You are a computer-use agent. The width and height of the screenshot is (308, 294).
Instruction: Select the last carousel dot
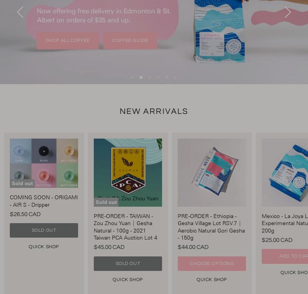[175, 78]
